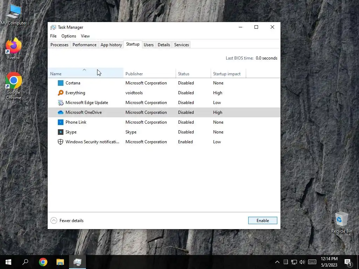Select the Skype row name
Viewport: 359px width, 269px height.
coord(71,132)
